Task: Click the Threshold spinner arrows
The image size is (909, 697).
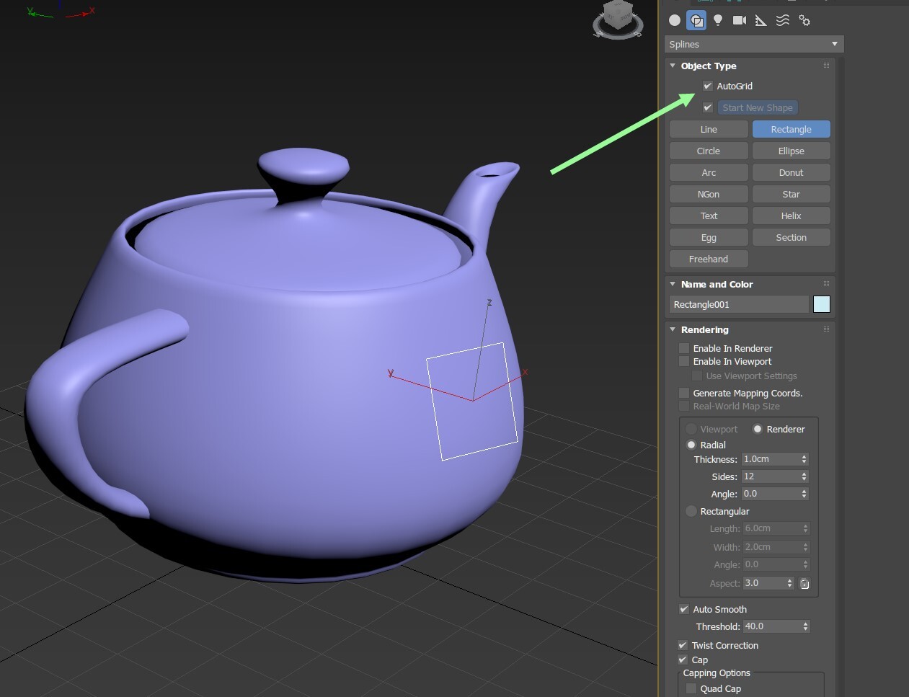Action: pyautogui.click(x=806, y=626)
